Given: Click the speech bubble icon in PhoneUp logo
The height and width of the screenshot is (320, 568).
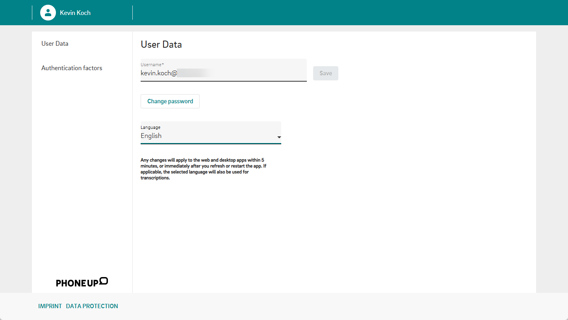Looking at the screenshot, I should pos(104,281).
